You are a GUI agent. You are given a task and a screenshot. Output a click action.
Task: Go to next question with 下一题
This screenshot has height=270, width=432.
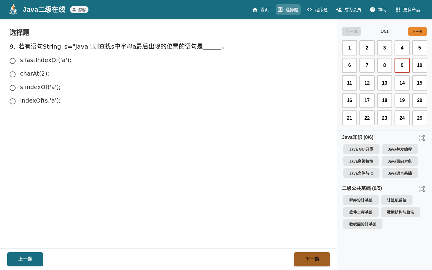312,259
